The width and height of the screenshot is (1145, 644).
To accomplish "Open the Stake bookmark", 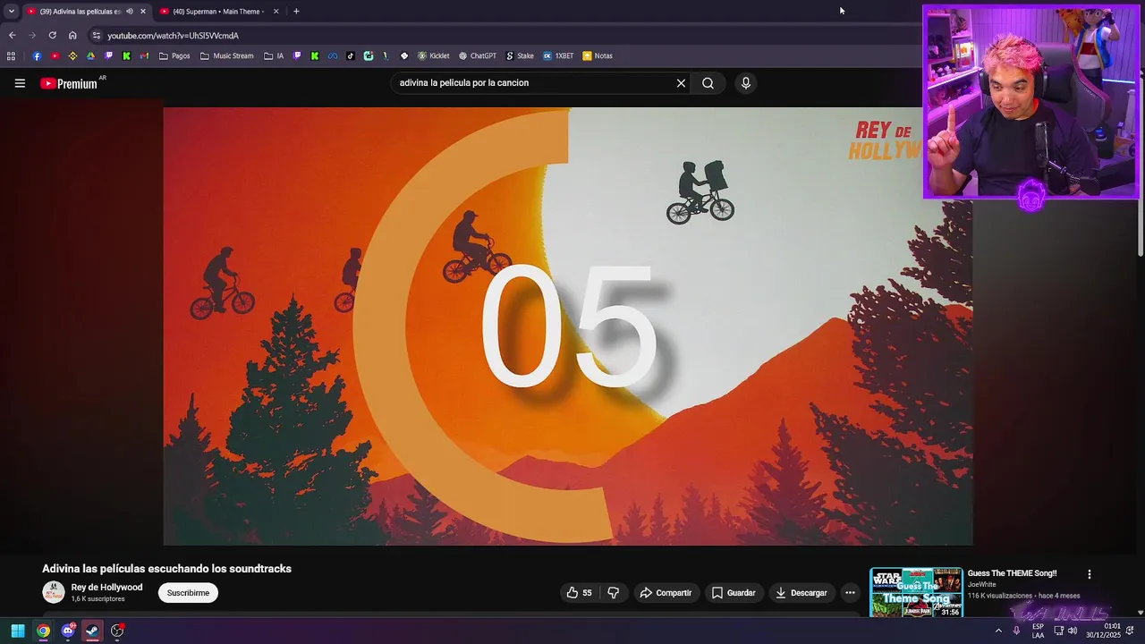I will pyautogui.click(x=520, y=55).
